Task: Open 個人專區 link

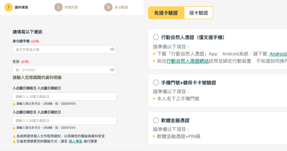Action: (x=75, y=142)
